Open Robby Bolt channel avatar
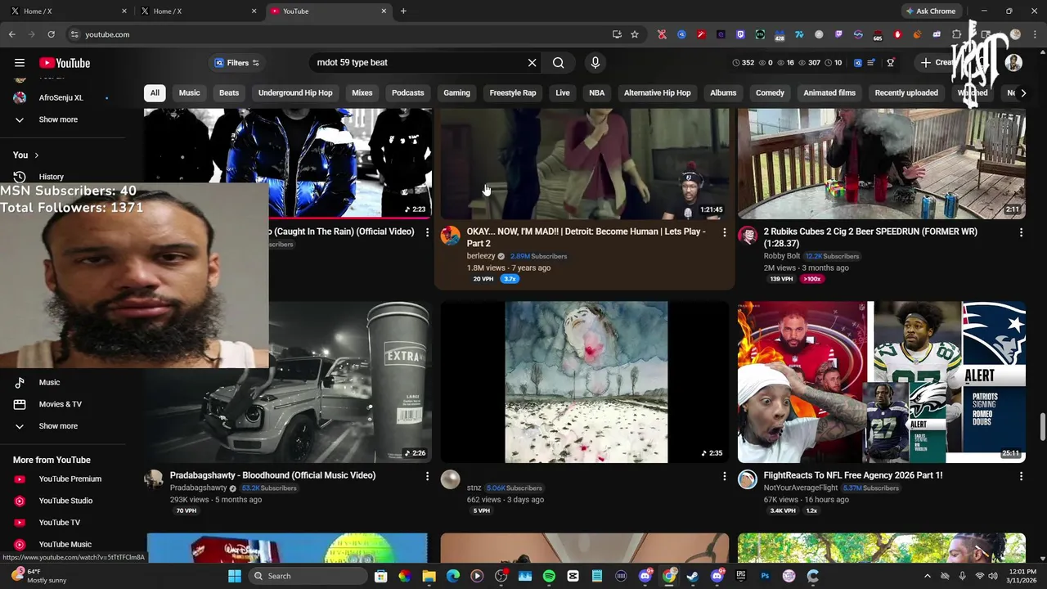Viewport: 1047px width, 589px height. pos(748,236)
